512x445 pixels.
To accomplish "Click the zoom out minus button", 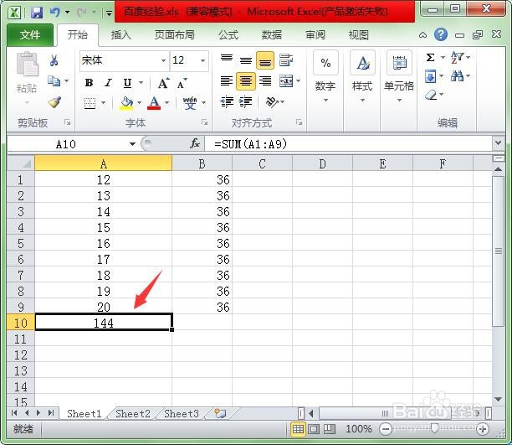I will (x=386, y=429).
